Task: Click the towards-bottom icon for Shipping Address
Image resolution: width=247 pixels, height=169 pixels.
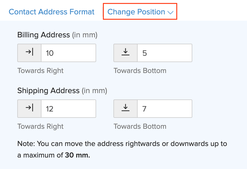Action: pyautogui.click(x=126, y=109)
